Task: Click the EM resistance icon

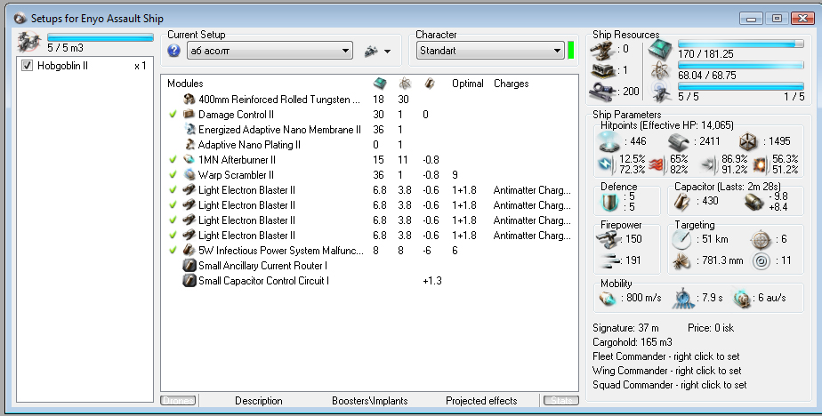Action: click(x=607, y=164)
